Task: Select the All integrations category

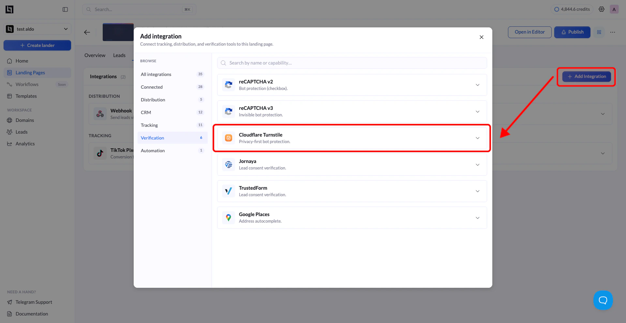Action: (x=172, y=74)
